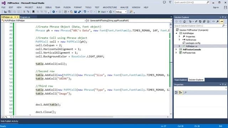Click the Show All Files icon
Screen dimensions: 228x128
[208, 21]
